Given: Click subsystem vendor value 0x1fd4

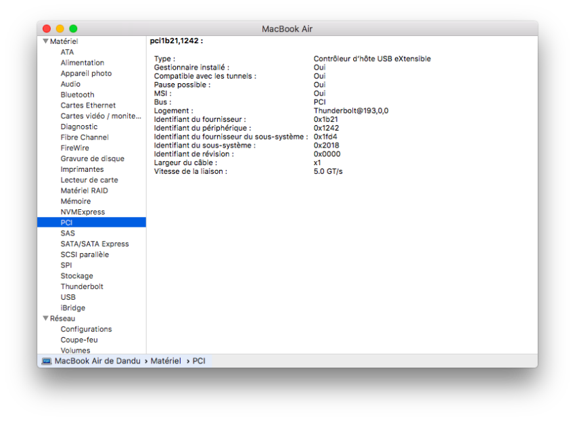Looking at the screenshot, I should pyautogui.click(x=325, y=137).
